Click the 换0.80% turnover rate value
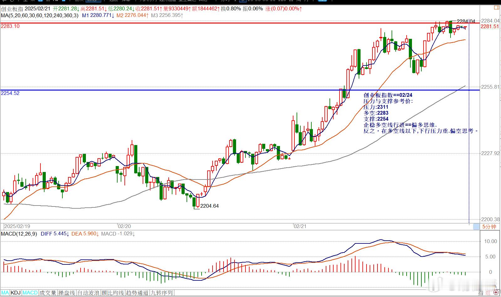This screenshot has width=501, height=297. pyautogui.click(x=231, y=9)
